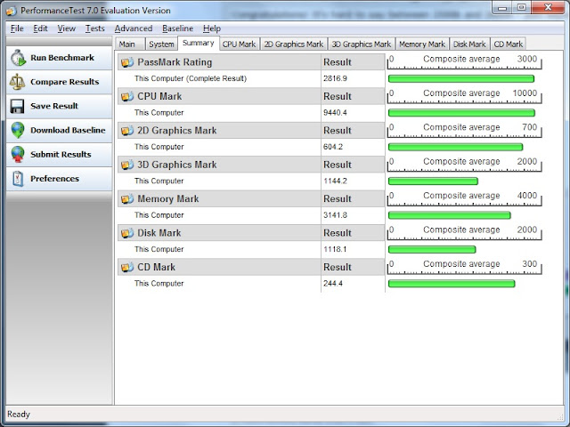Click the CD Mark green result bar

(x=452, y=284)
